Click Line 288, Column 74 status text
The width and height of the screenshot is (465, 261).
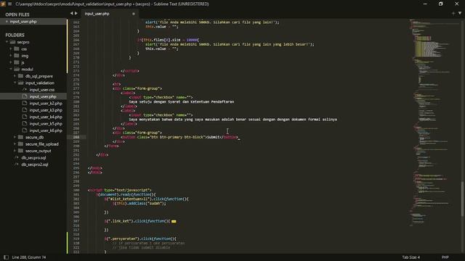[29, 257]
